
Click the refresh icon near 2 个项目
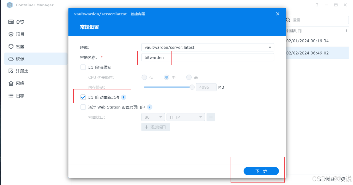pos(343,179)
